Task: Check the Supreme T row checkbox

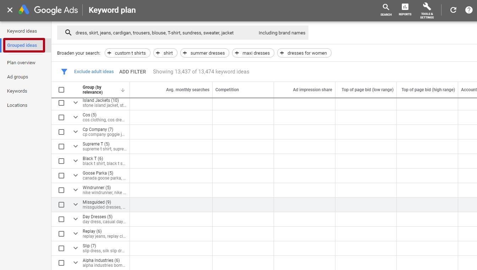Action: [x=61, y=147]
